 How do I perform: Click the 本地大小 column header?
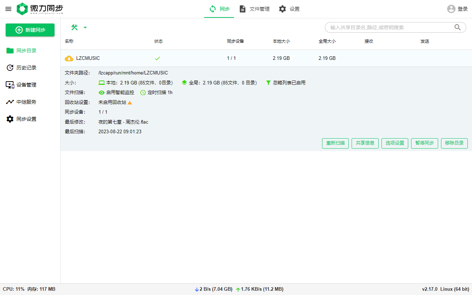(281, 41)
